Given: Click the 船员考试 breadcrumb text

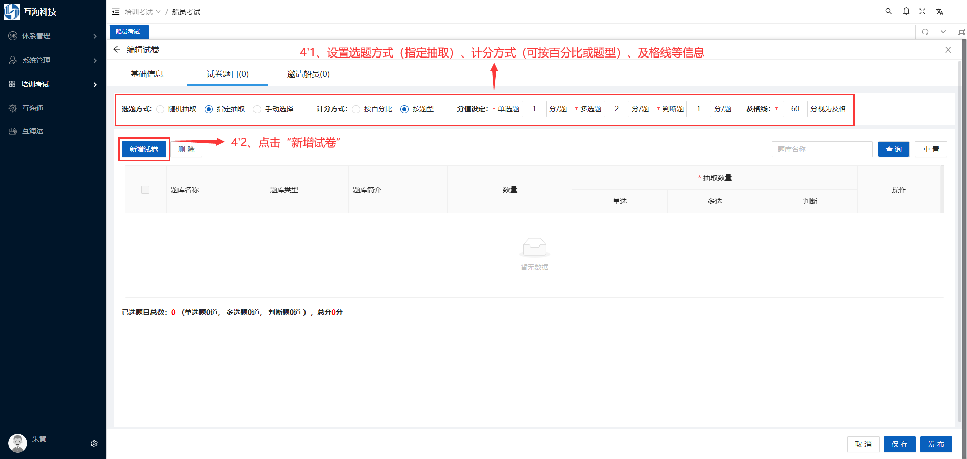Looking at the screenshot, I should (186, 12).
